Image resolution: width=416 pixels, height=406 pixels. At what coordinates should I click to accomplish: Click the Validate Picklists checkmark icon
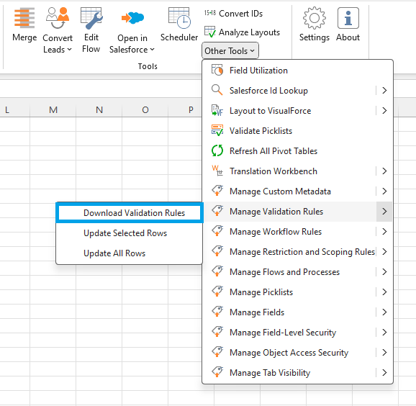pyautogui.click(x=217, y=130)
